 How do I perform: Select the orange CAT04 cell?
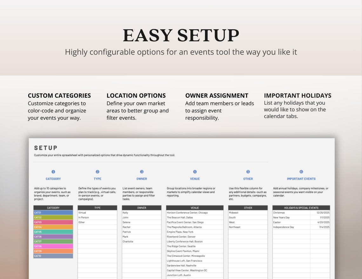(x=53, y=227)
